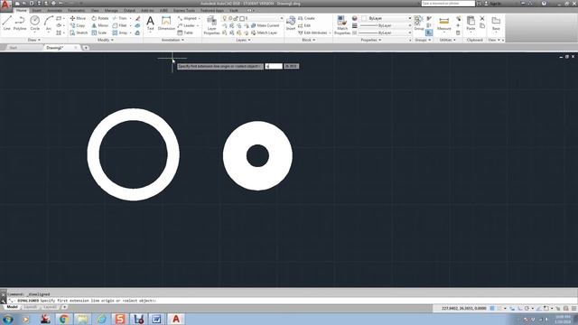Open the Annotate ribbon tab

point(54,10)
